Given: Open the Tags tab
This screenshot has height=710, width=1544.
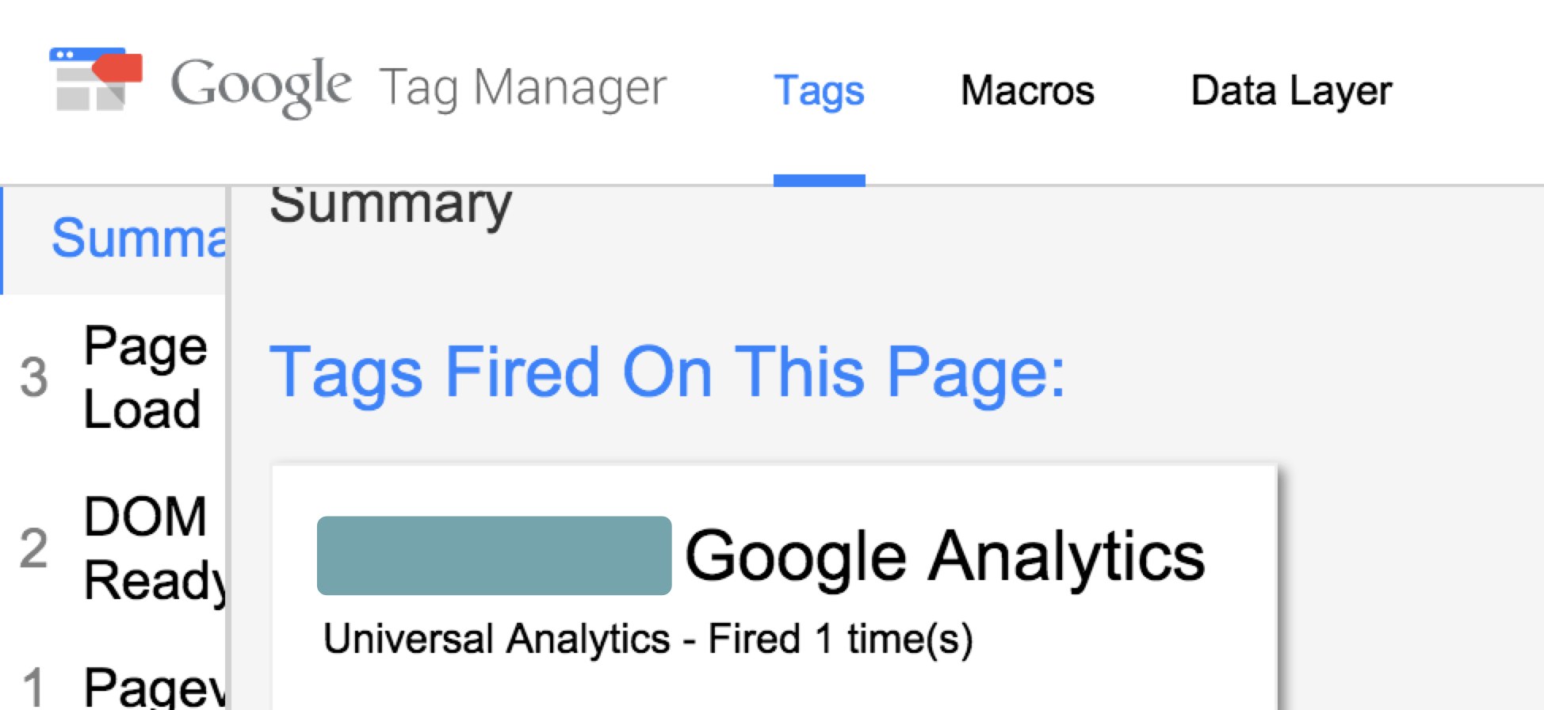Looking at the screenshot, I should pyautogui.click(x=819, y=91).
